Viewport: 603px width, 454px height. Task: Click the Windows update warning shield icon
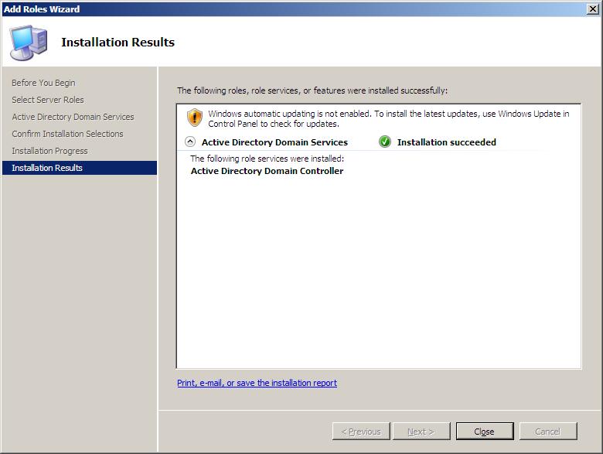[195, 118]
